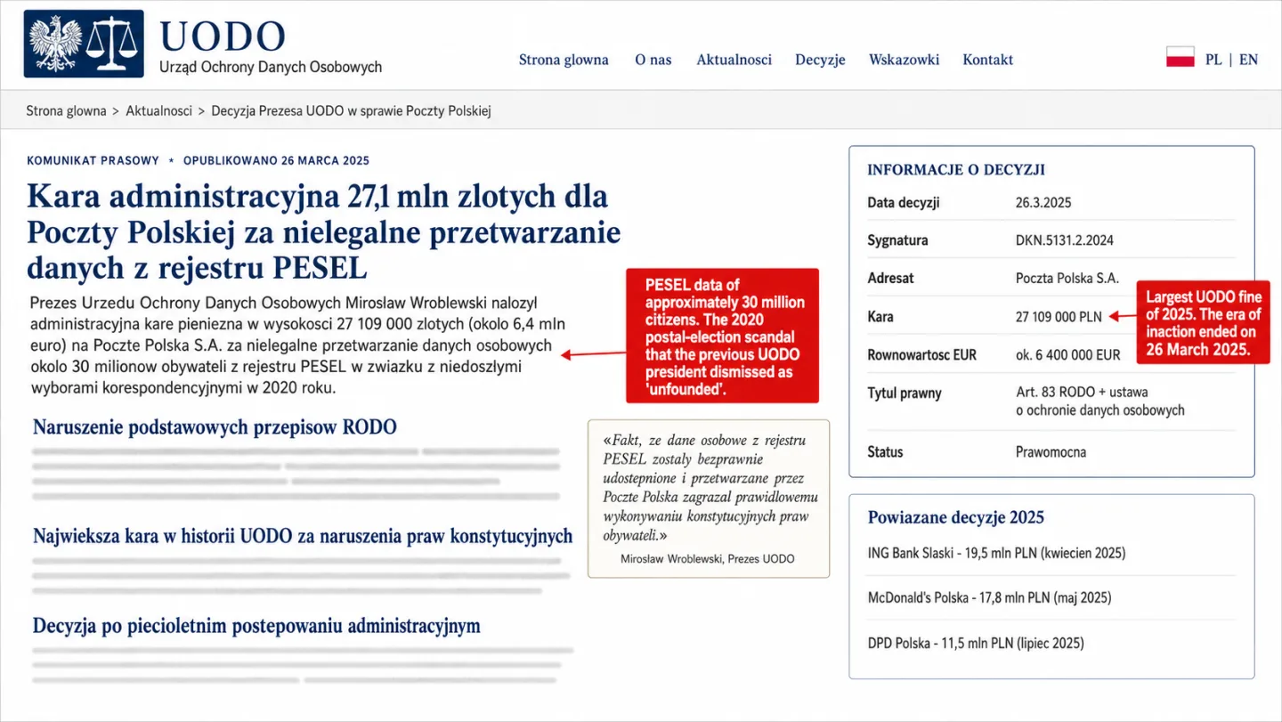The image size is (1282, 722).
Task: Click the heading Najwieksza kara w historii UODO
Action: 303,536
